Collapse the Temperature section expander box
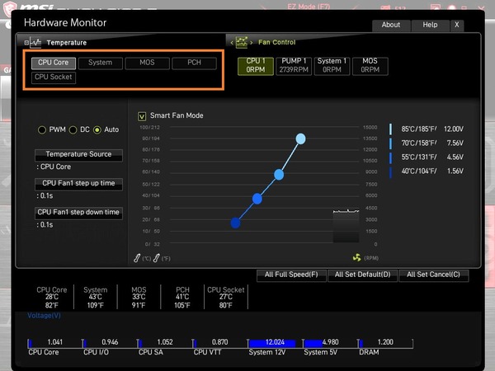Screen dimensions: 495x371 pos(26,42)
